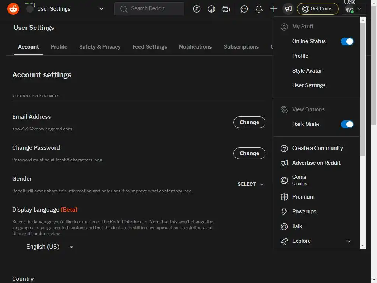Click the '(Beta)' label

click(x=69, y=210)
